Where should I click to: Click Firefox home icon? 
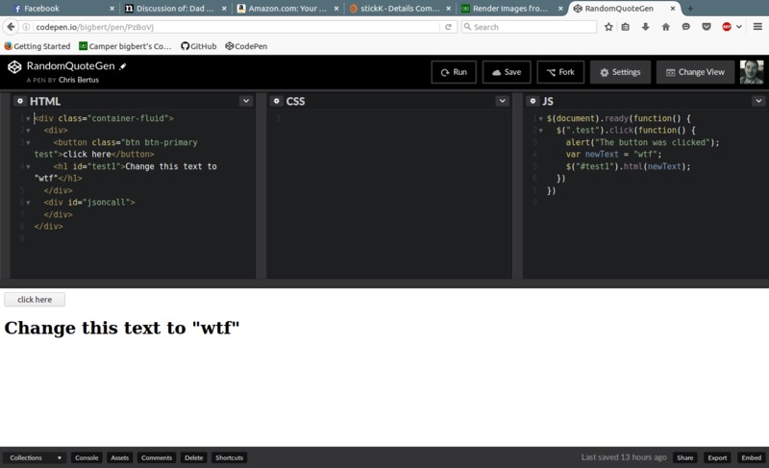point(665,27)
